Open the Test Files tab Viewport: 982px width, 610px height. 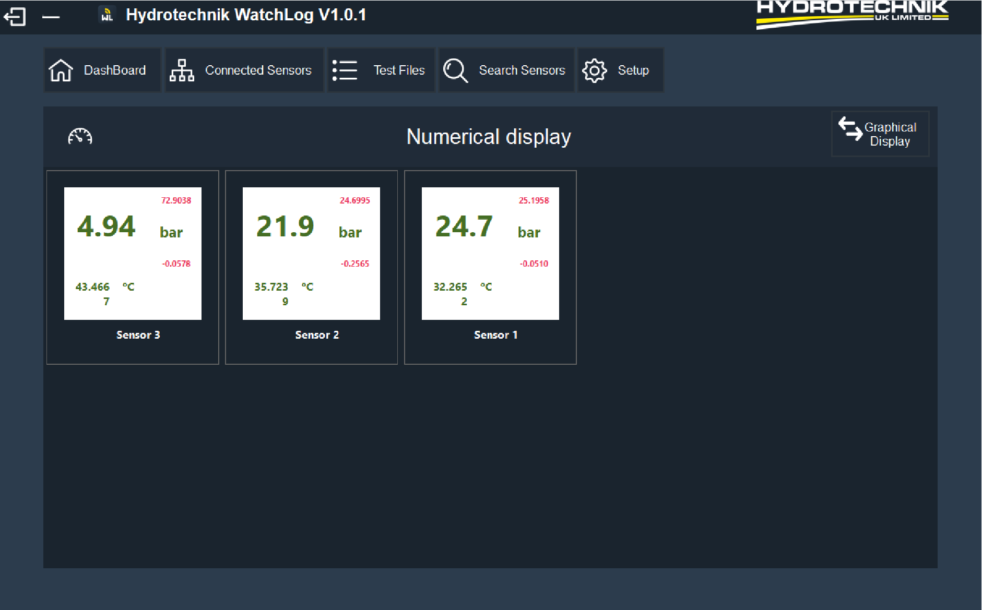coord(381,70)
